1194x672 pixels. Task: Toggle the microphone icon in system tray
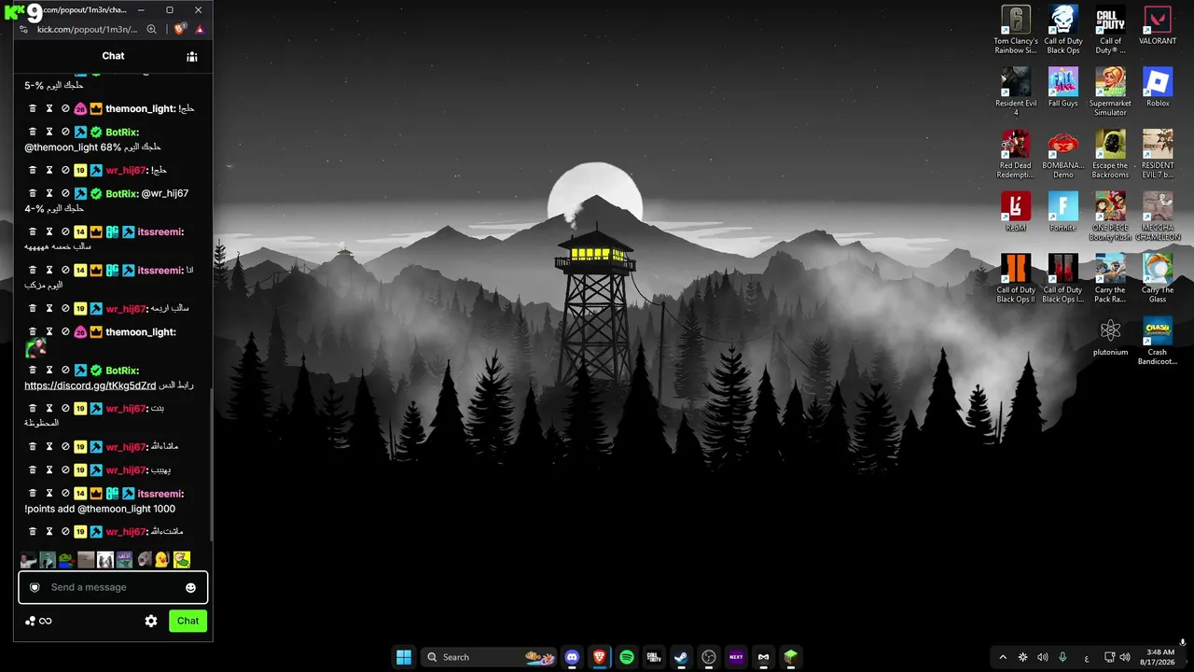(x=1062, y=657)
